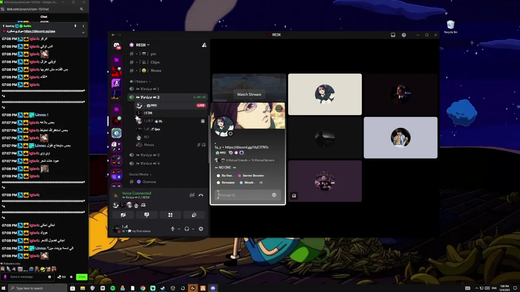This screenshot has height=292, width=520.
Task: Open the Clips text channel
Action: (x=168, y=62)
